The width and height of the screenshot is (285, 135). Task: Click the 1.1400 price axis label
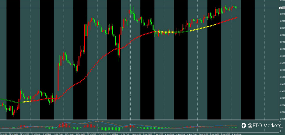point(282,91)
